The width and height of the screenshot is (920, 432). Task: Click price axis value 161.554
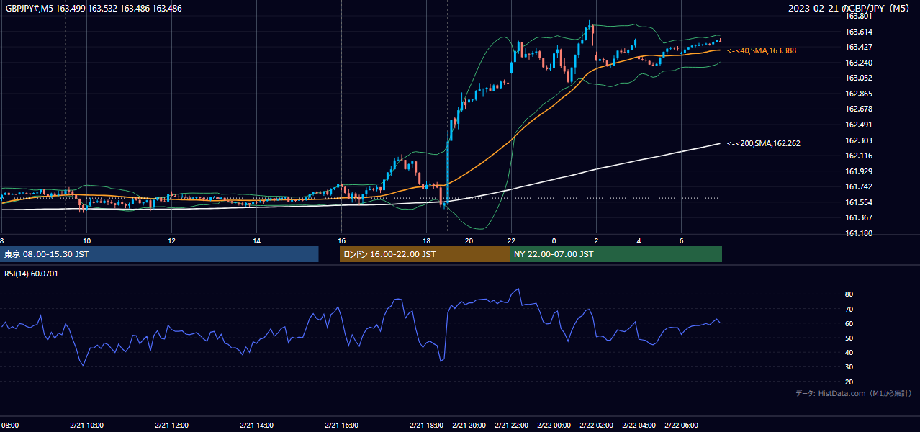(858, 202)
